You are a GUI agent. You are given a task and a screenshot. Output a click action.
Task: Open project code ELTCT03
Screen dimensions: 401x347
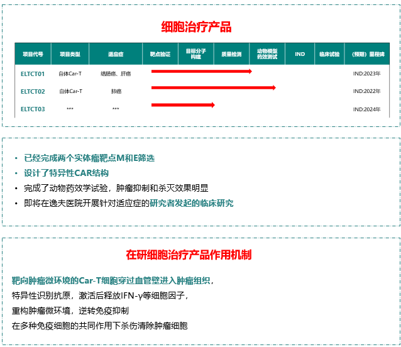point(33,109)
